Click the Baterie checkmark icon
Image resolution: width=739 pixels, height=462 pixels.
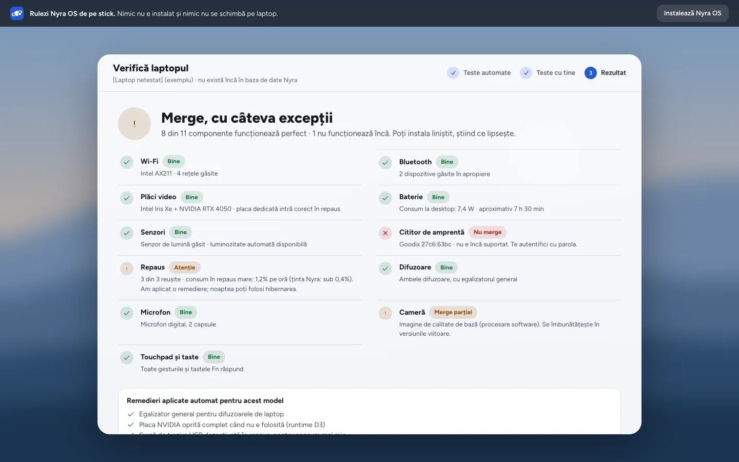tap(385, 198)
